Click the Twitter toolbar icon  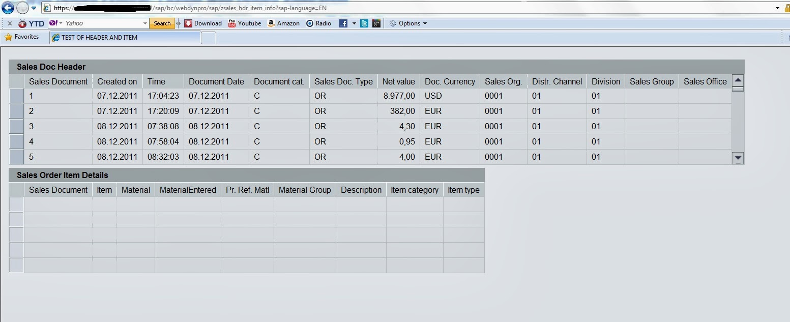(364, 23)
